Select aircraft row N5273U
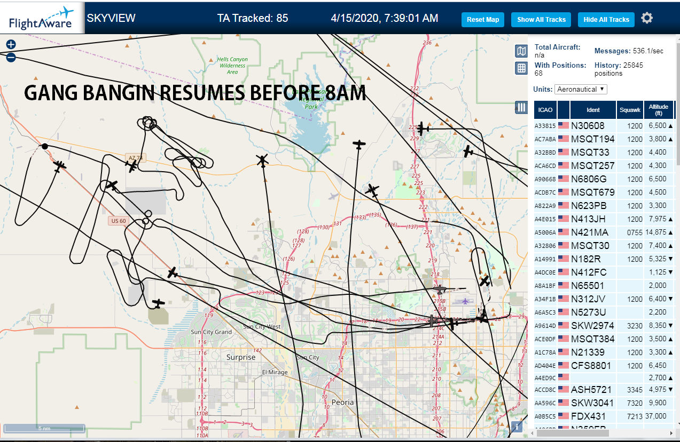 pos(604,312)
